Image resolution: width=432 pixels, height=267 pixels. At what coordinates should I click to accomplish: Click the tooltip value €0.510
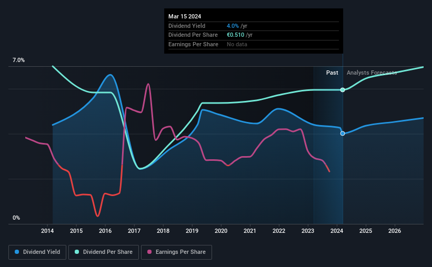pyautogui.click(x=235, y=35)
